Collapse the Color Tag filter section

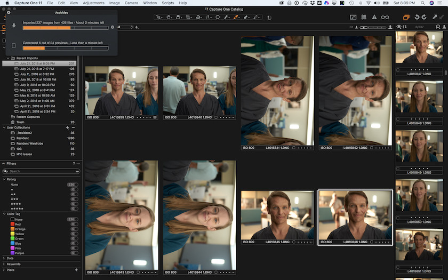coord(4,214)
